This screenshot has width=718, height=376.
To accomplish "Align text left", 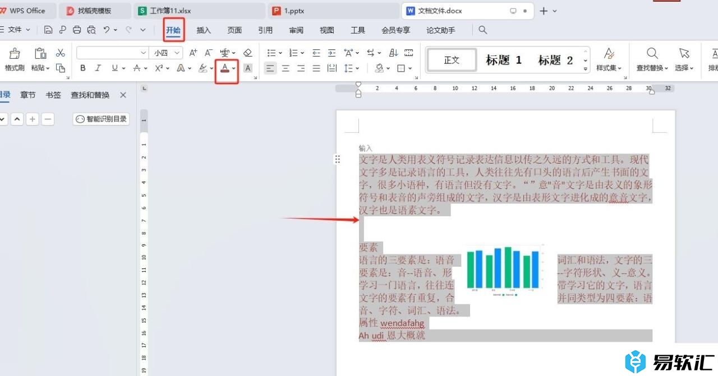I will [270, 68].
